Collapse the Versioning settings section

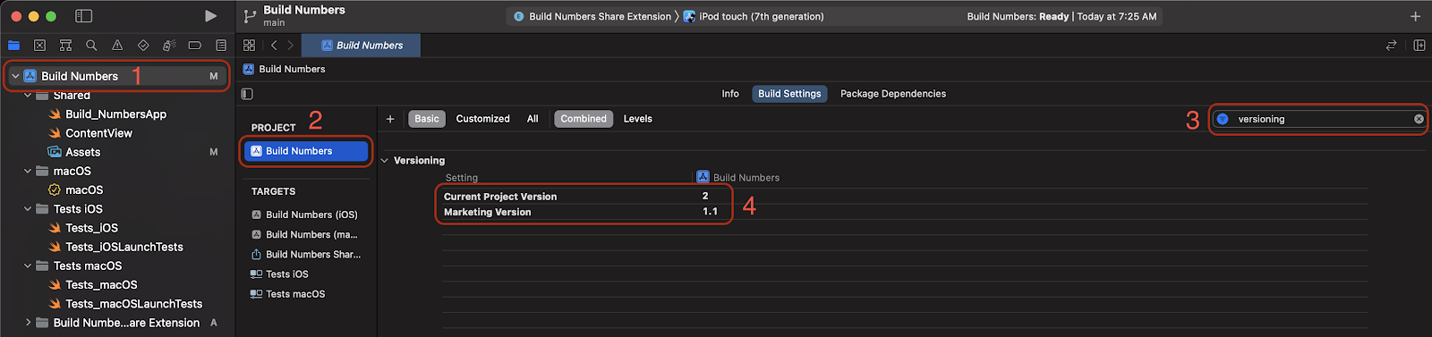click(x=385, y=161)
